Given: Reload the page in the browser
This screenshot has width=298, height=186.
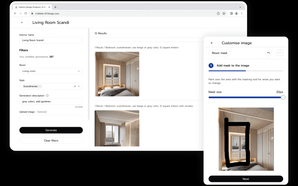Looking at the screenshot, I should (26, 13).
